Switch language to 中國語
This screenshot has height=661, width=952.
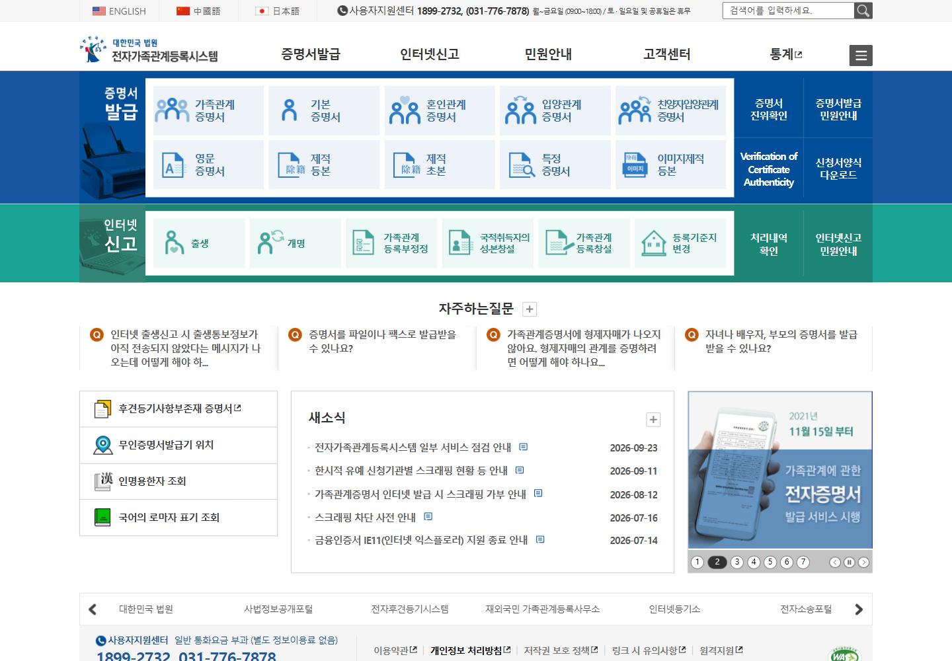tap(198, 11)
